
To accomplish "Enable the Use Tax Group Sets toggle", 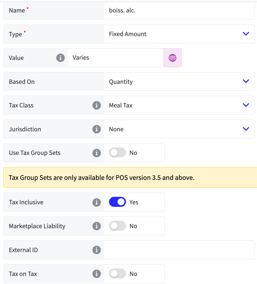I will tap(117, 153).
